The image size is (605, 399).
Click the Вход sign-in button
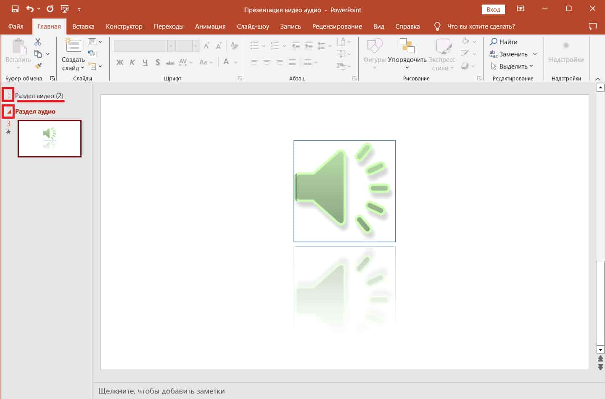tap(493, 10)
